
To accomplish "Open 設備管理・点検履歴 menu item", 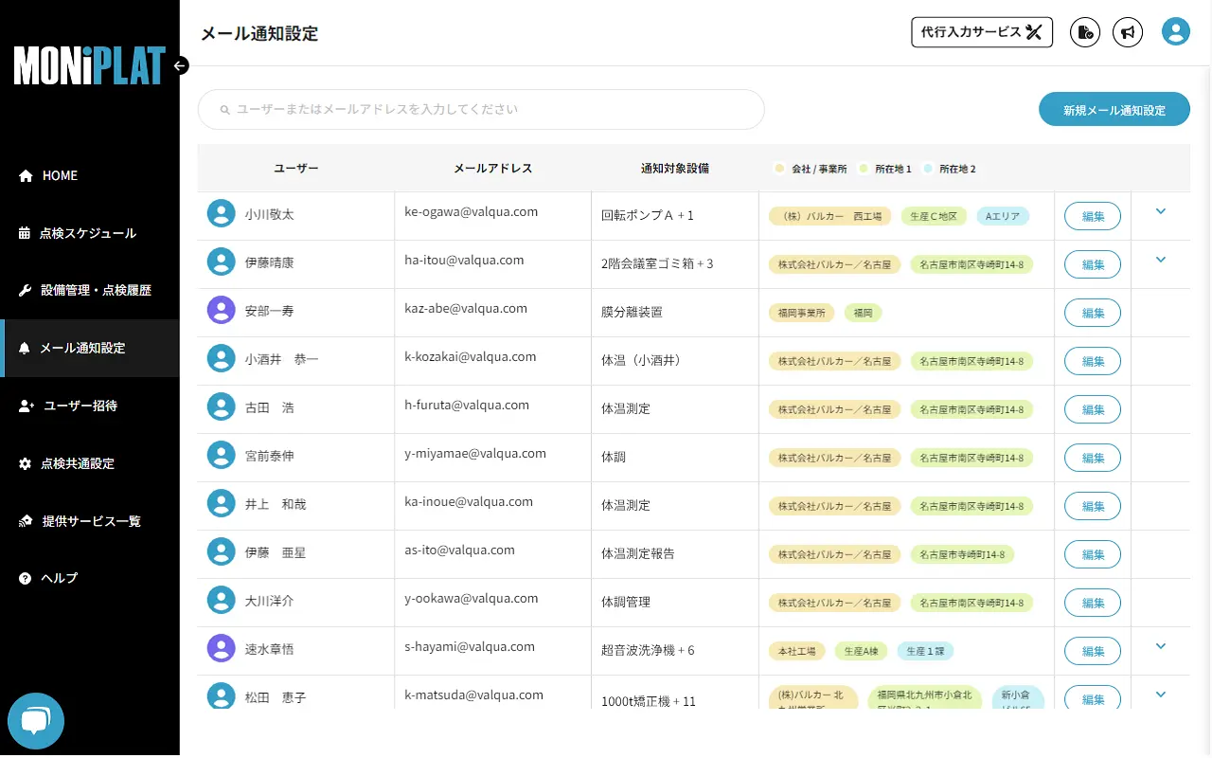I will click(96, 291).
